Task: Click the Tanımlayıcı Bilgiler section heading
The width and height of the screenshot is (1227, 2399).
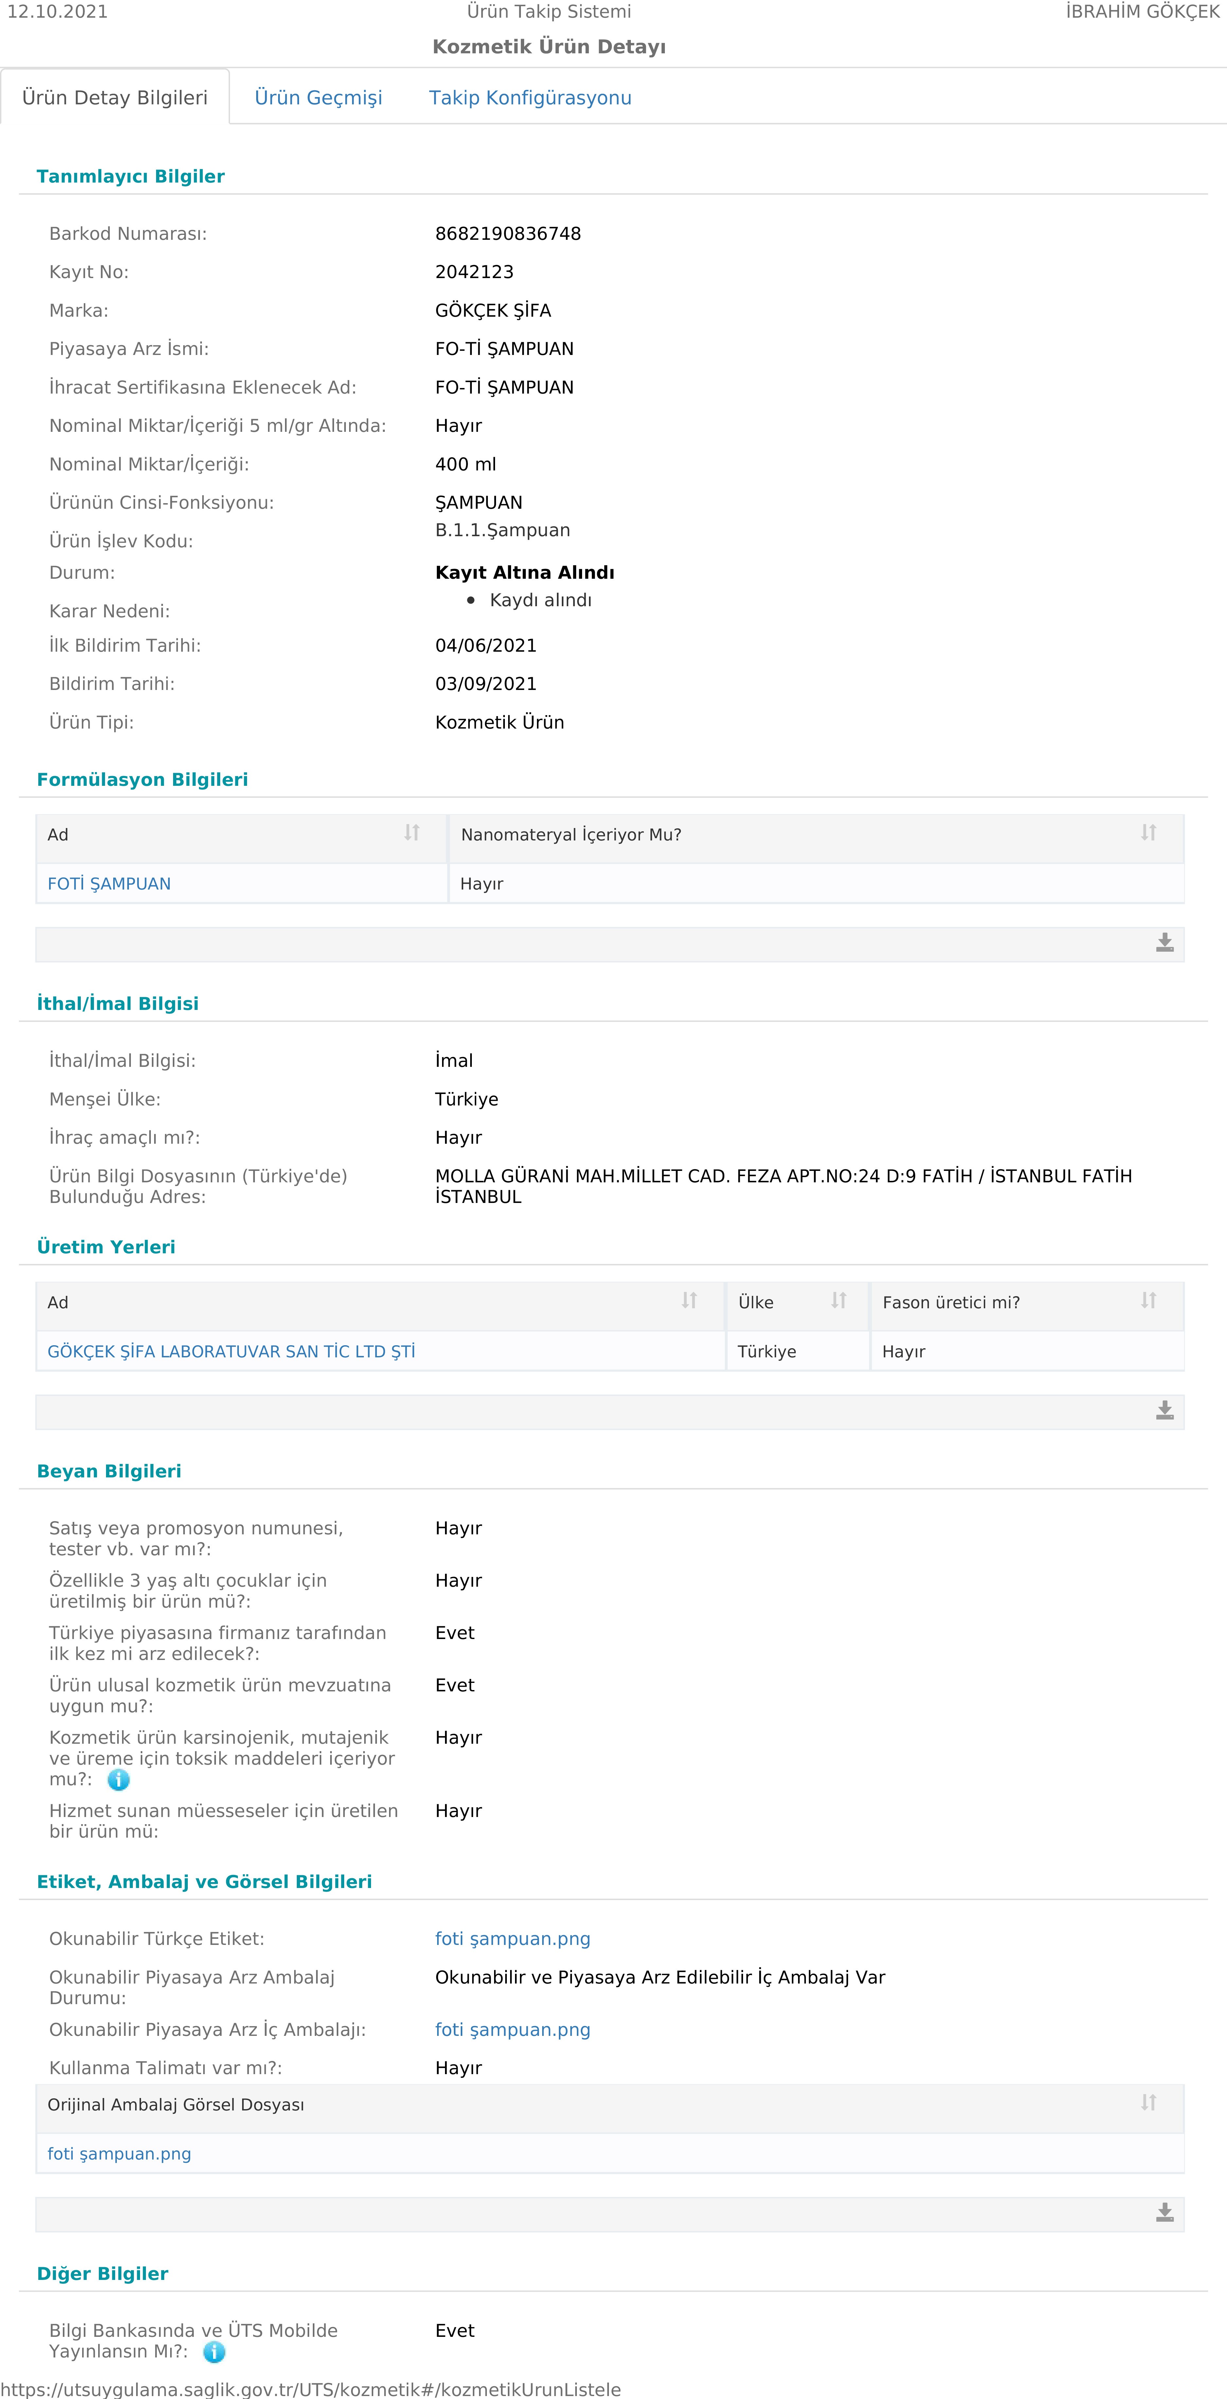Action: pyautogui.click(x=131, y=177)
